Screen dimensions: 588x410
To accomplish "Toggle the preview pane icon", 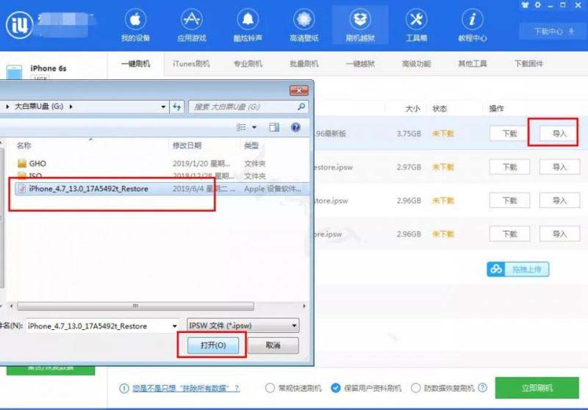I will click(x=274, y=127).
